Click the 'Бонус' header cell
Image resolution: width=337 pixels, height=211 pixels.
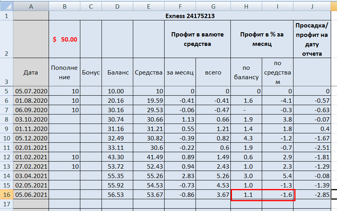coord(91,72)
